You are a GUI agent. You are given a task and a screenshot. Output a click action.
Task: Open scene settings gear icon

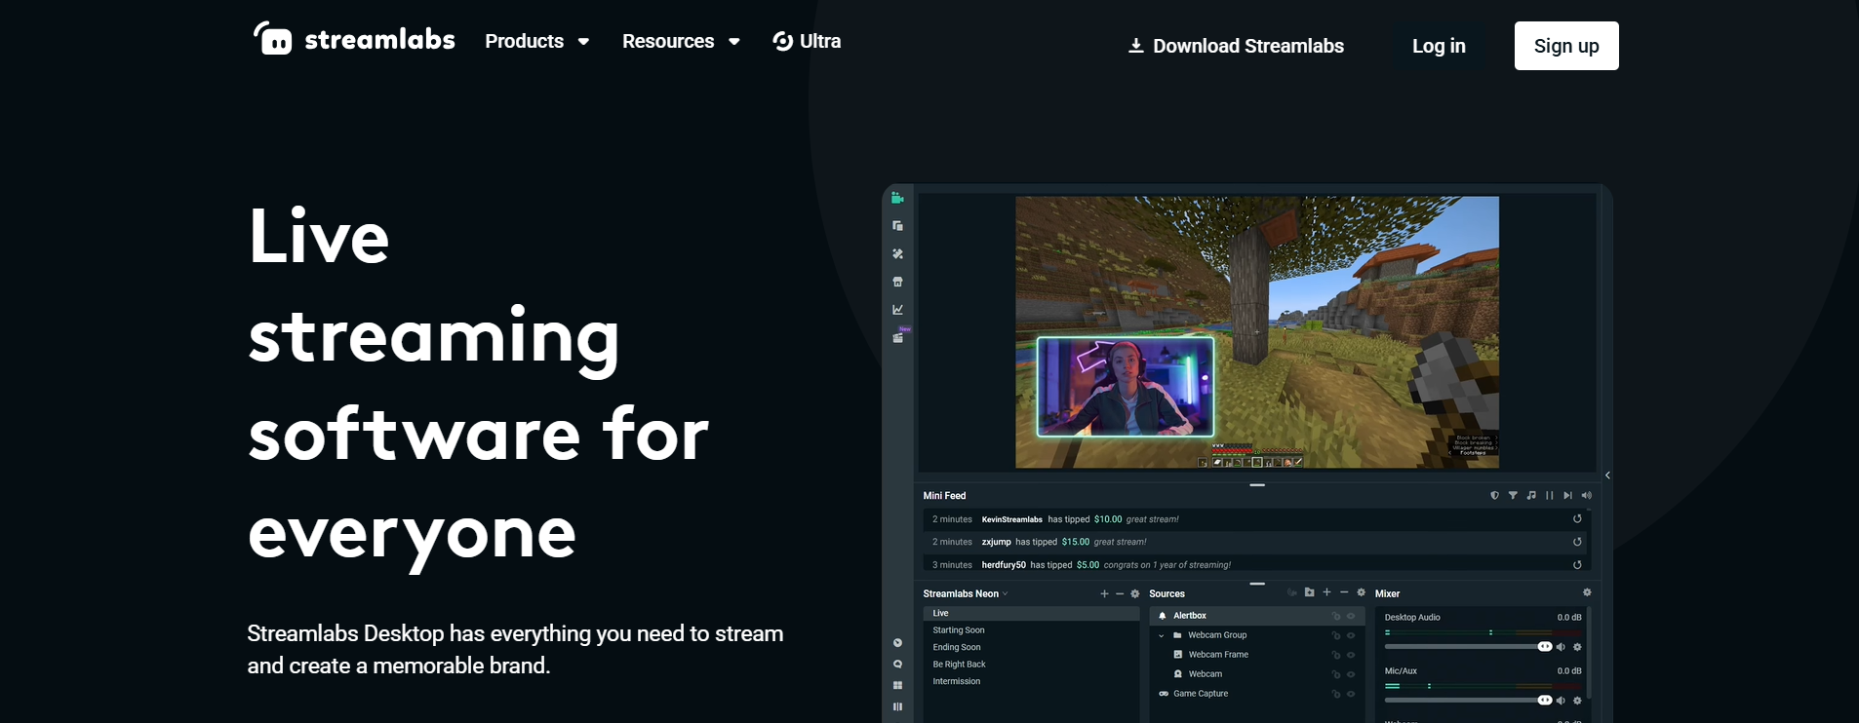(1135, 593)
